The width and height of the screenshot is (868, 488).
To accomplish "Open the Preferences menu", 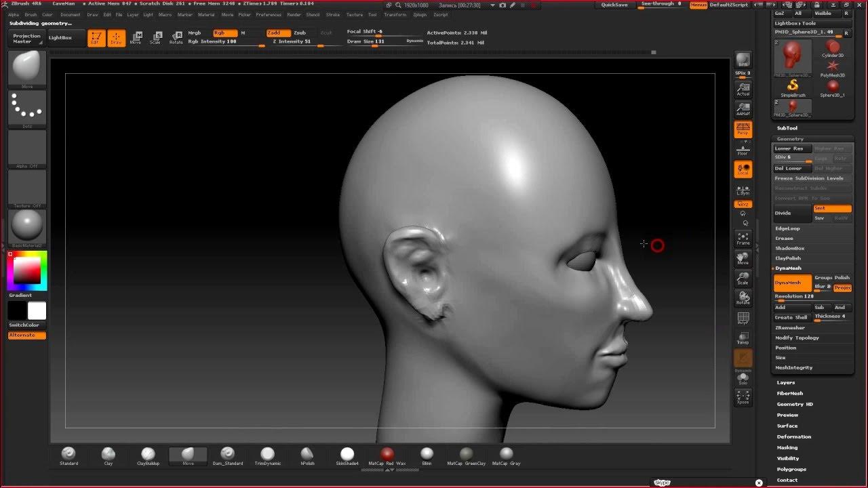I will pos(269,14).
